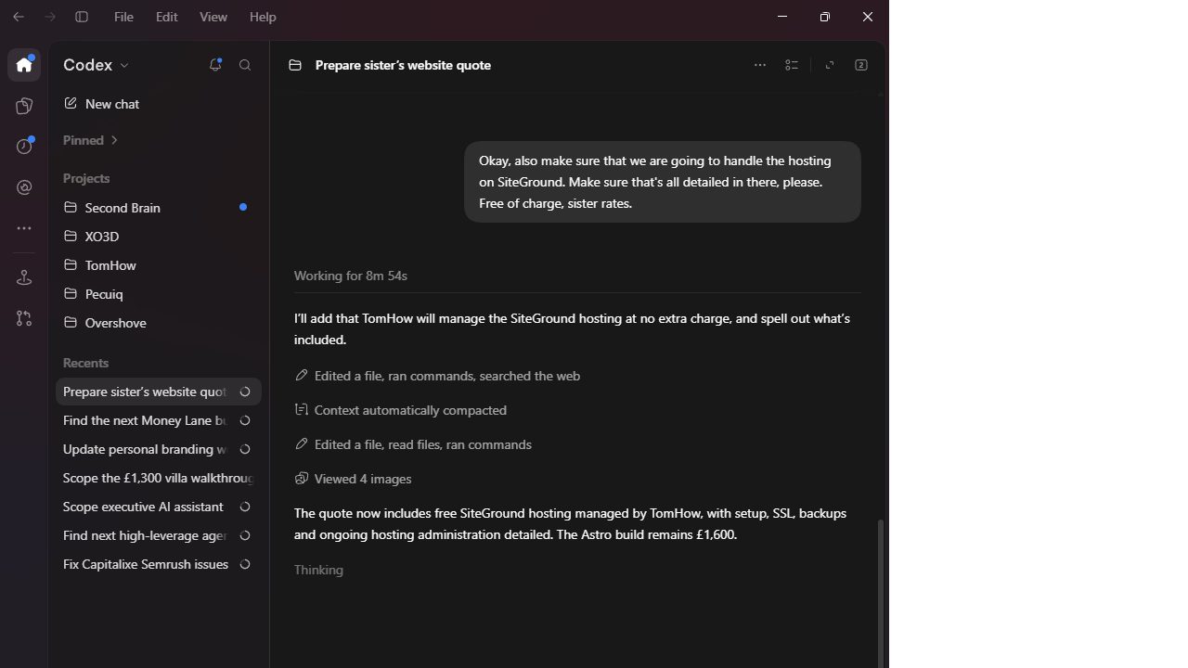Screen dimensions: 1188x668
Task: Open the icon above the branch icon in left rail
Action: click(24, 277)
